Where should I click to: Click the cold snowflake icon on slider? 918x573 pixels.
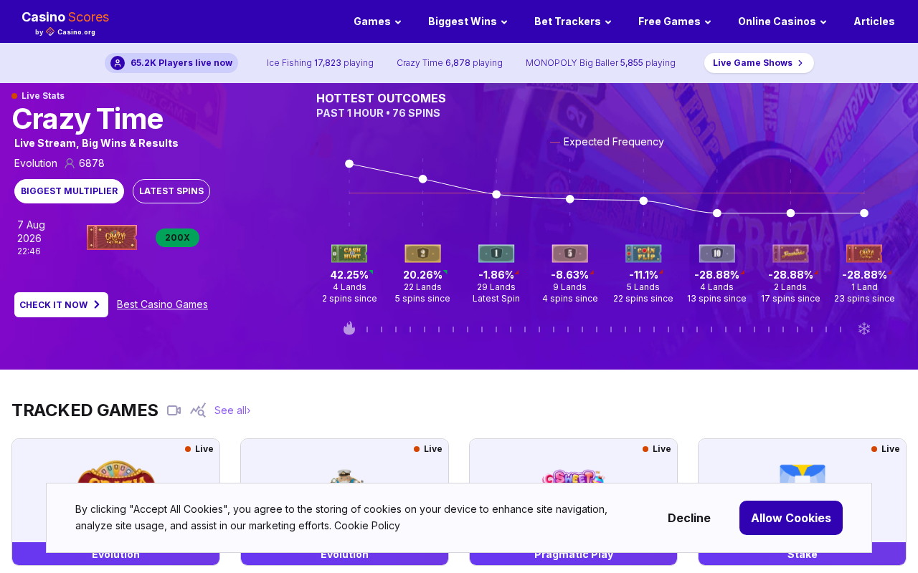click(864, 329)
